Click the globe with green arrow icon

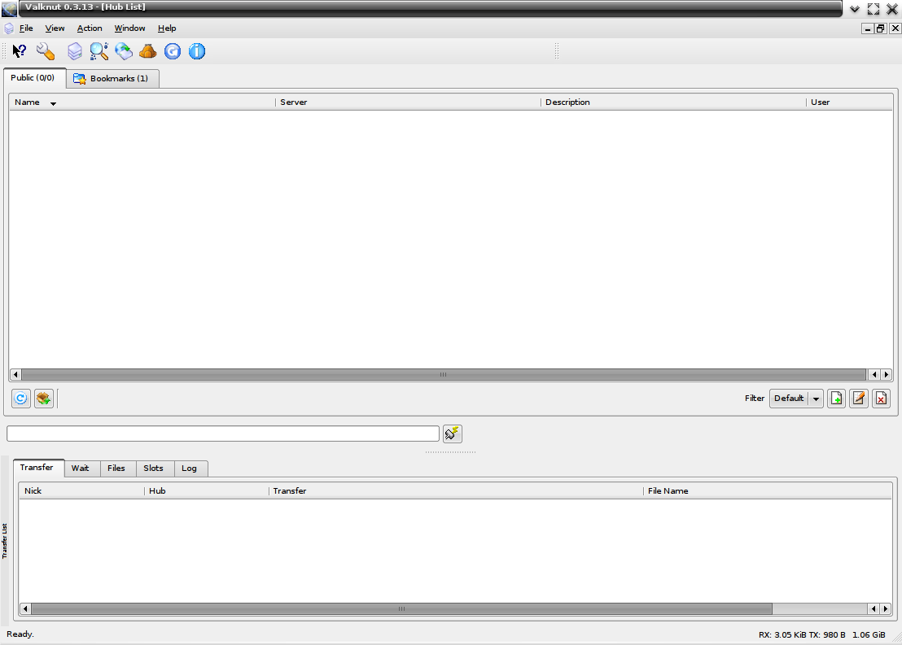click(124, 51)
